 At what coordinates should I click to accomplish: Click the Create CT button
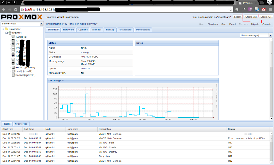pos(266,17)
